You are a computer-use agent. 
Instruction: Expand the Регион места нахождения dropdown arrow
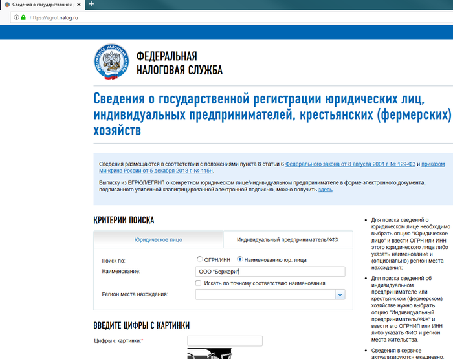coord(340,294)
